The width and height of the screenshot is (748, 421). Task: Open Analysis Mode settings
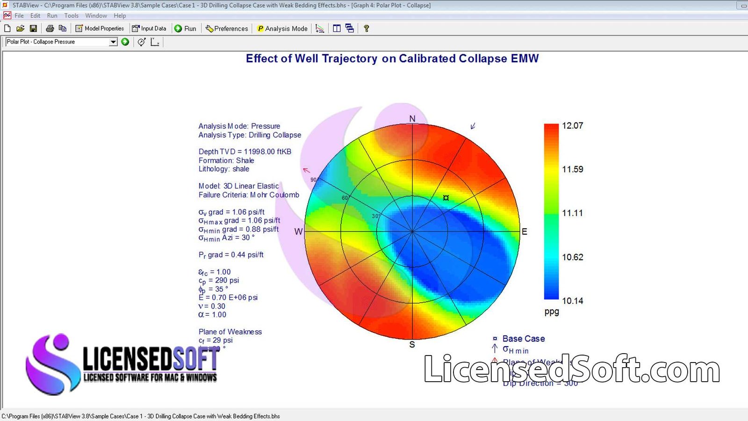pos(282,29)
